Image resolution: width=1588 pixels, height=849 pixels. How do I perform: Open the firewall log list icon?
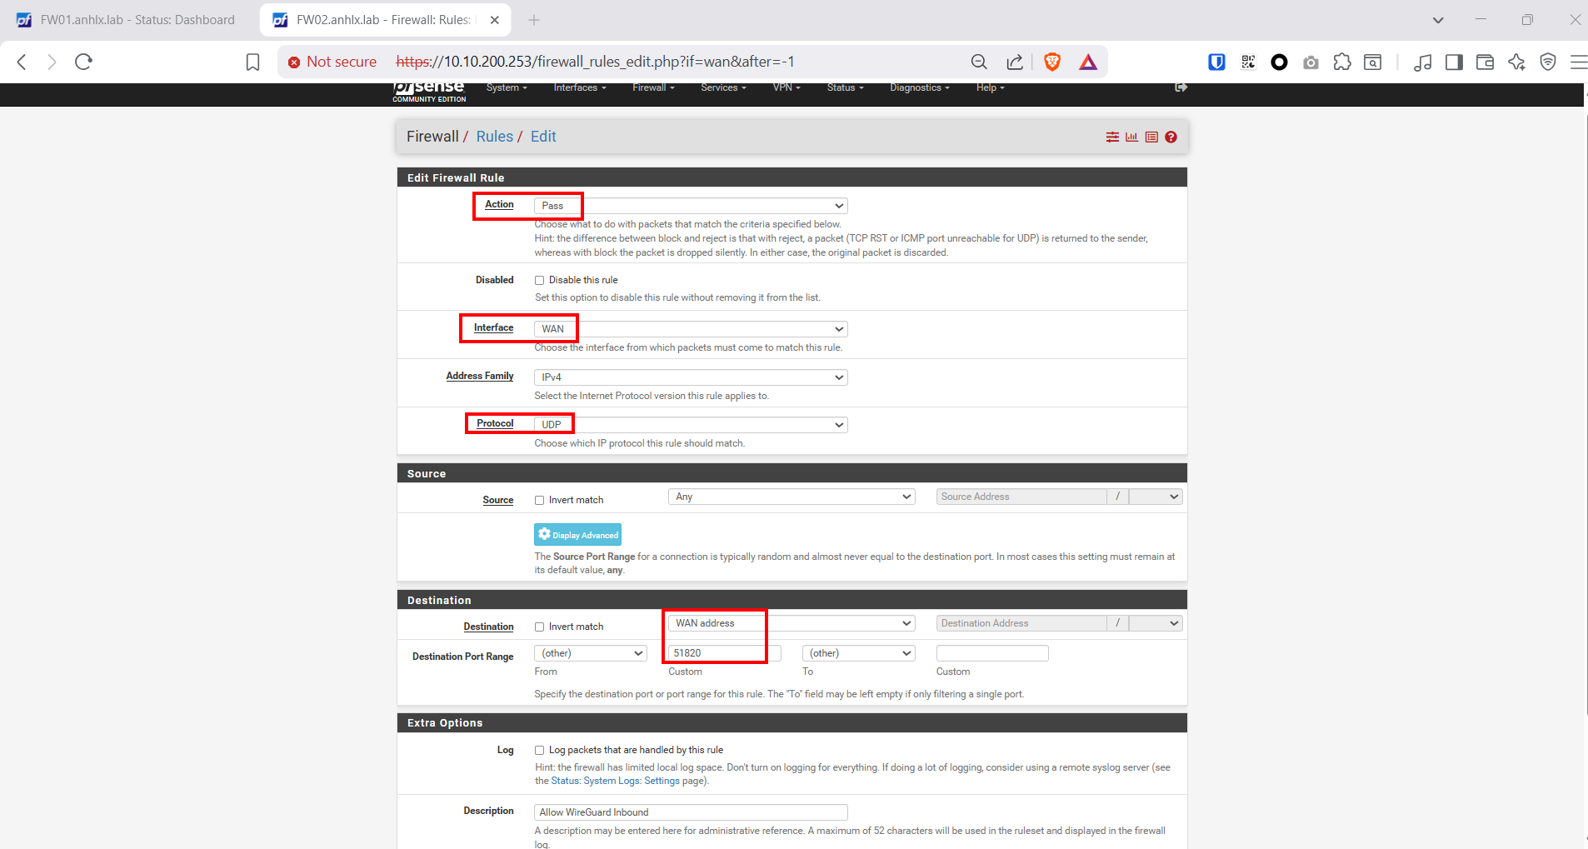click(1151, 137)
